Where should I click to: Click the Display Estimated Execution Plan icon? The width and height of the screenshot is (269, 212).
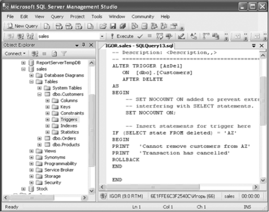point(160,36)
